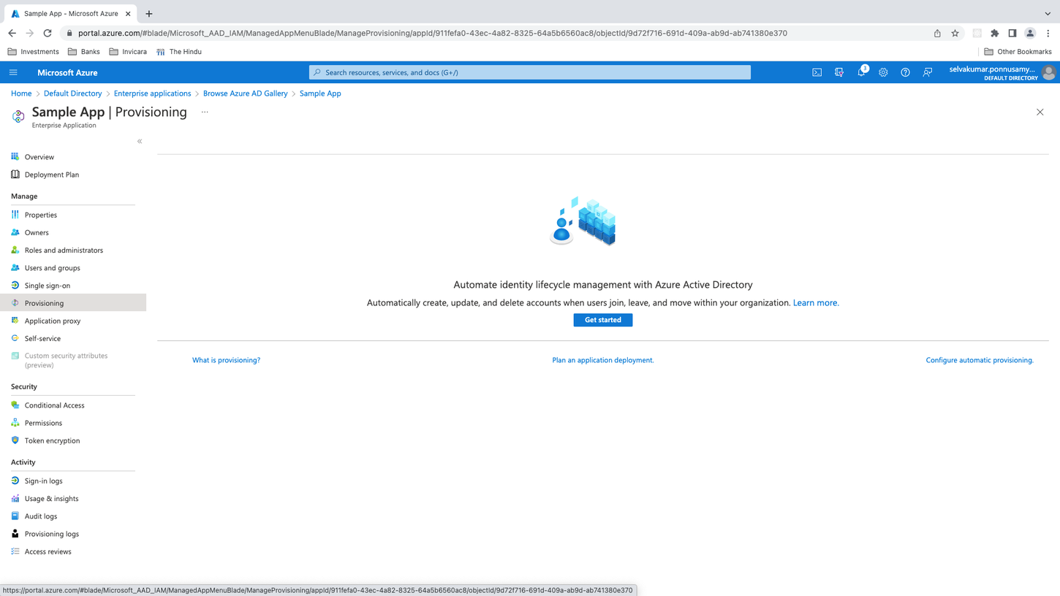Click the help question mark icon

(905, 72)
